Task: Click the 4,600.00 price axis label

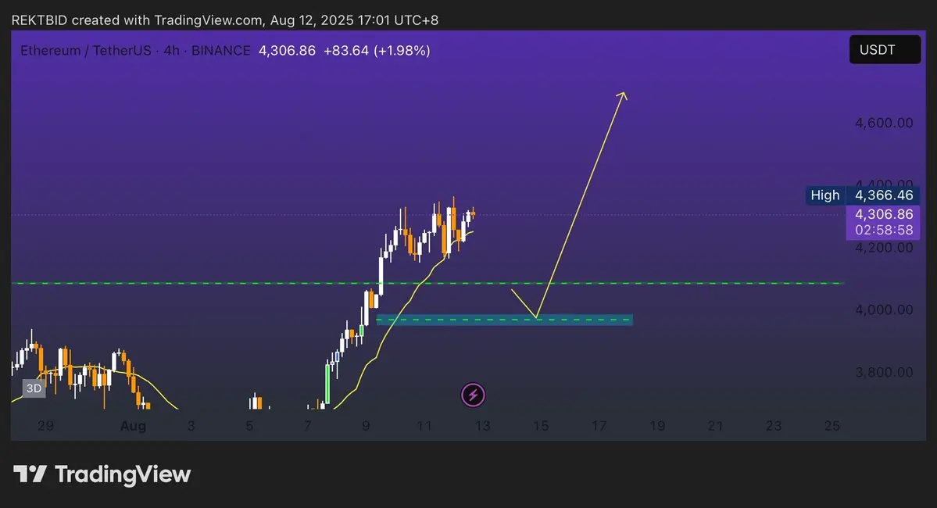Action: pyautogui.click(x=884, y=123)
